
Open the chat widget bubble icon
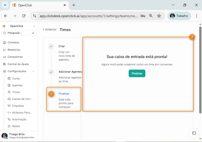tap(194, 133)
